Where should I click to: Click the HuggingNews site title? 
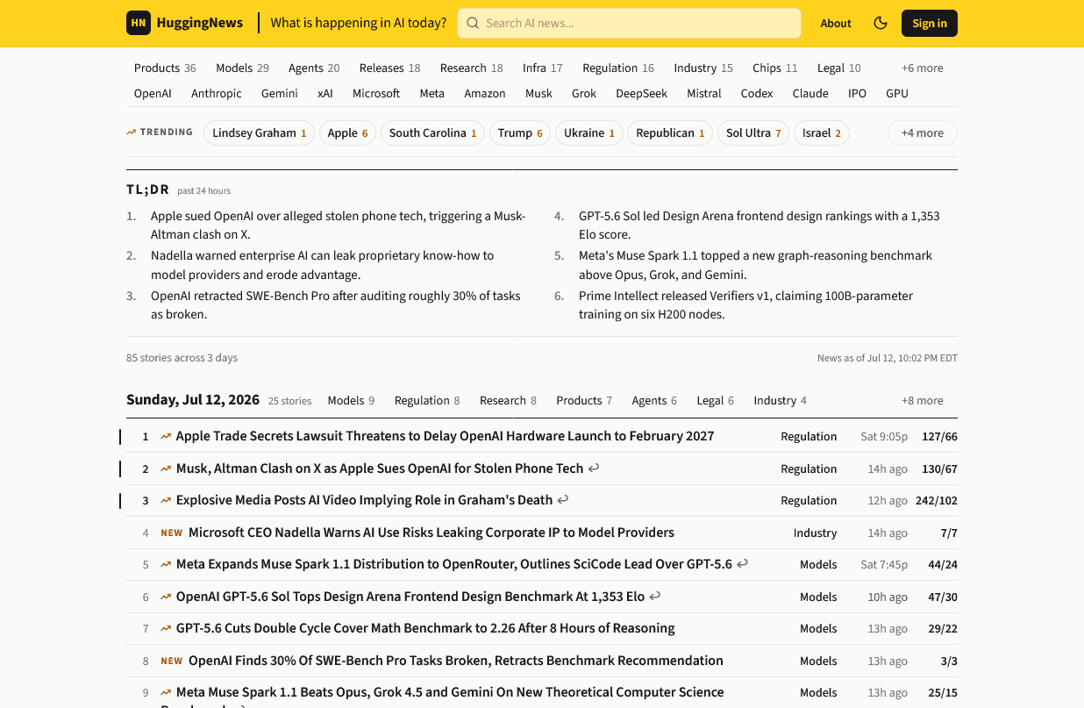[200, 23]
